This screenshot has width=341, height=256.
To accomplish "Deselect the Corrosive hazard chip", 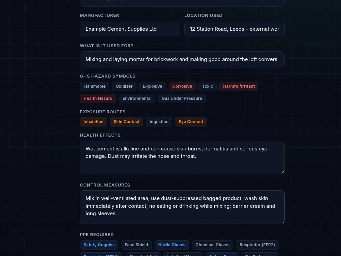I will (x=182, y=86).
